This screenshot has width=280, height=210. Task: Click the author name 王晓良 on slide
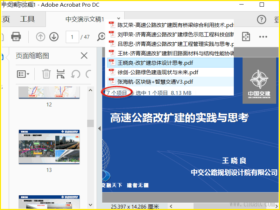click(x=234, y=161)
